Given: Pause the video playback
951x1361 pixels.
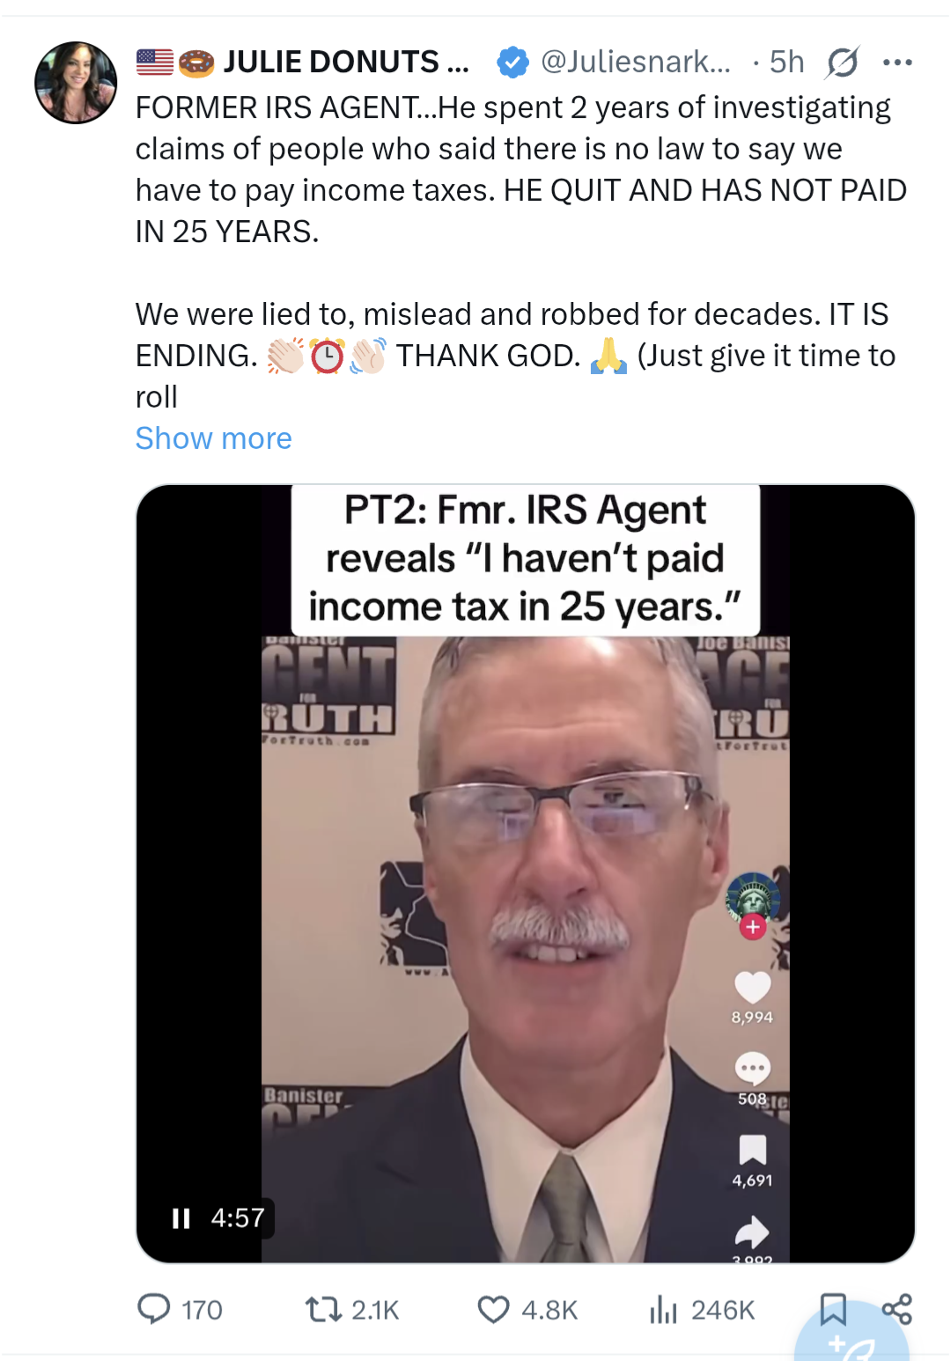Looking at the screenshot, I should [x=181, y=1218].
